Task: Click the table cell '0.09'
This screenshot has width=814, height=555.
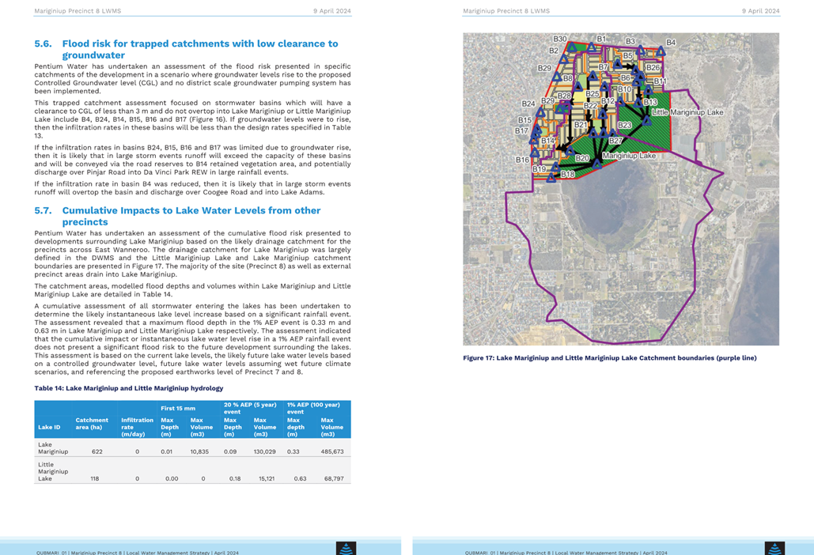Action: coord(230,451)
